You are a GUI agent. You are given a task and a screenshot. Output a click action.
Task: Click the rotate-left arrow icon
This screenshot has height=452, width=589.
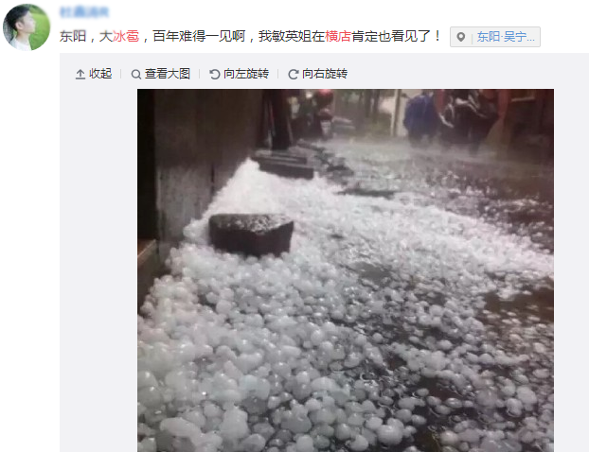pos(215,75)
